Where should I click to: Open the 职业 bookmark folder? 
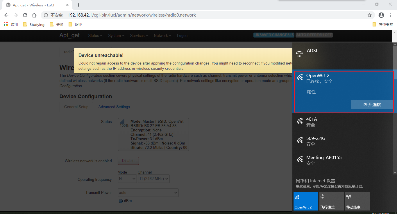(x=75, y=25)
